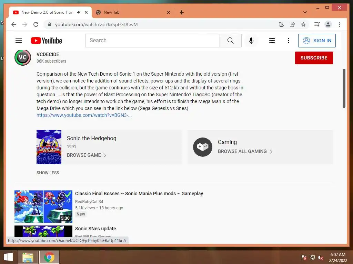Open the Sonic the Hedgehog game cover

tap(49, 147)
